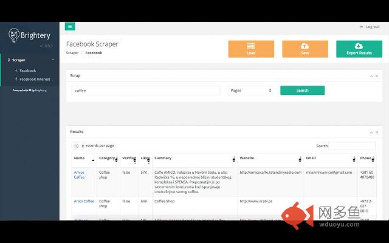This screenshot has width=389, height=243.
Task: Click the Save cloud upload button
Action: [x=305, y=49]
